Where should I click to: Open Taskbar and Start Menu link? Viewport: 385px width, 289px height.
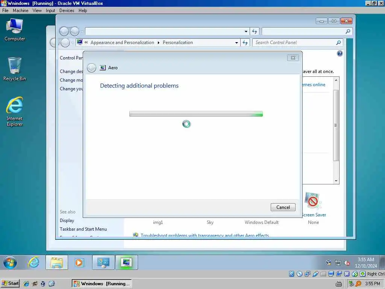click(83, 229)
